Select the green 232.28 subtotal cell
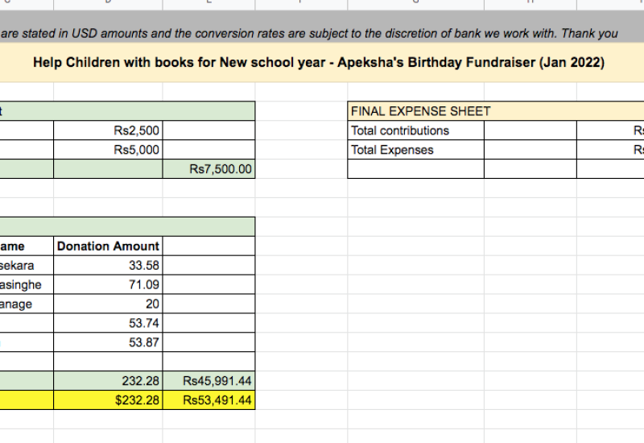644x443 pixels. tap(108, 381)
